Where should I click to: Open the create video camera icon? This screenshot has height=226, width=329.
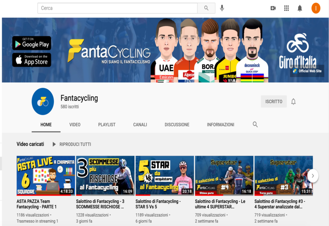coord(273,8)
